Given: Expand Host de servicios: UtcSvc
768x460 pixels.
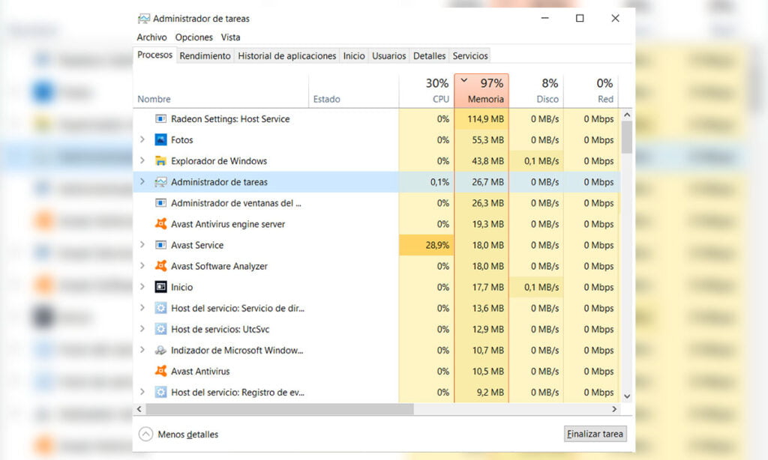Looking at the screenshot, I should pos(142,329).
